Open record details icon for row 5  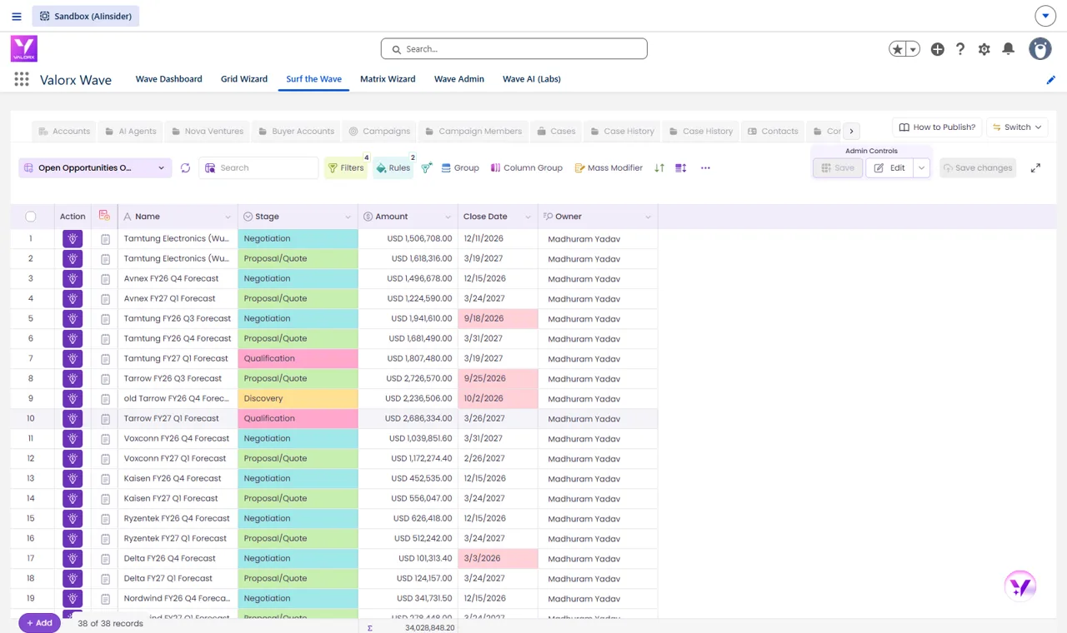point(105,319)
